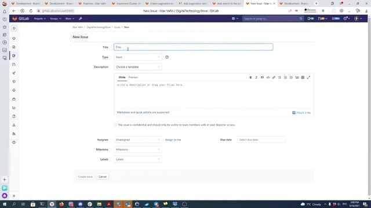Open the Markdown help link
The image size is (371, 208).
click(x=123, y=113)
